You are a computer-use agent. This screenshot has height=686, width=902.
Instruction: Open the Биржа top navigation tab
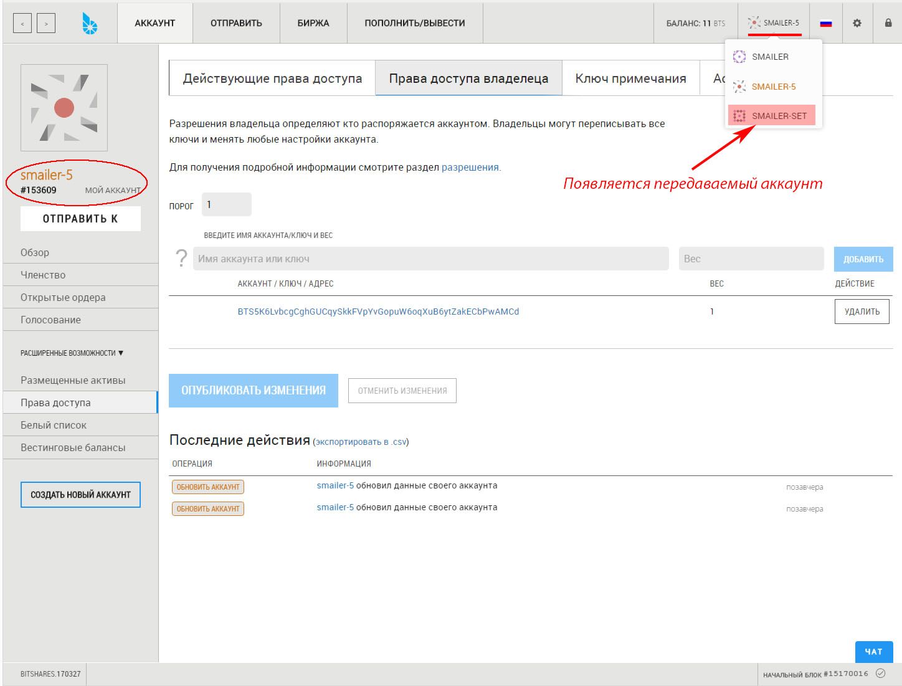click(x=313, y=23)
